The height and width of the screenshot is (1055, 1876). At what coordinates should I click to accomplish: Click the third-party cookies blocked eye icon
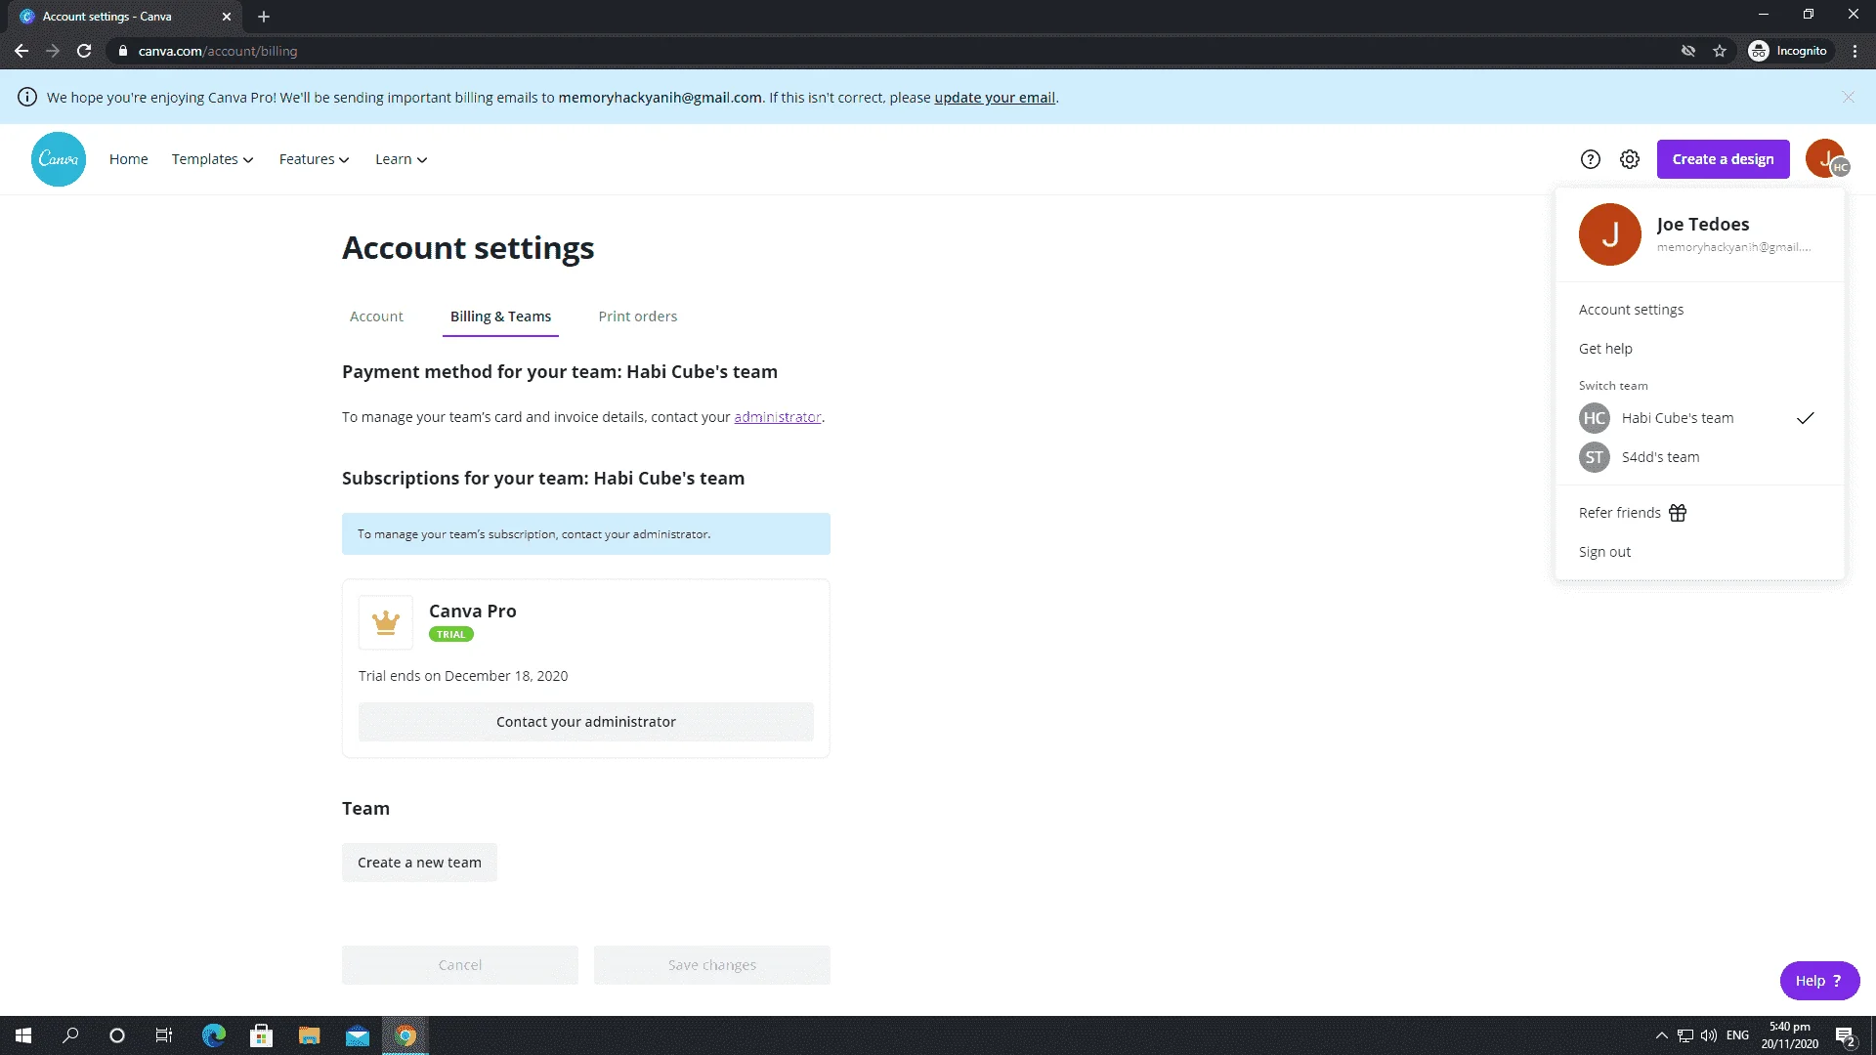pos(1688,51)
